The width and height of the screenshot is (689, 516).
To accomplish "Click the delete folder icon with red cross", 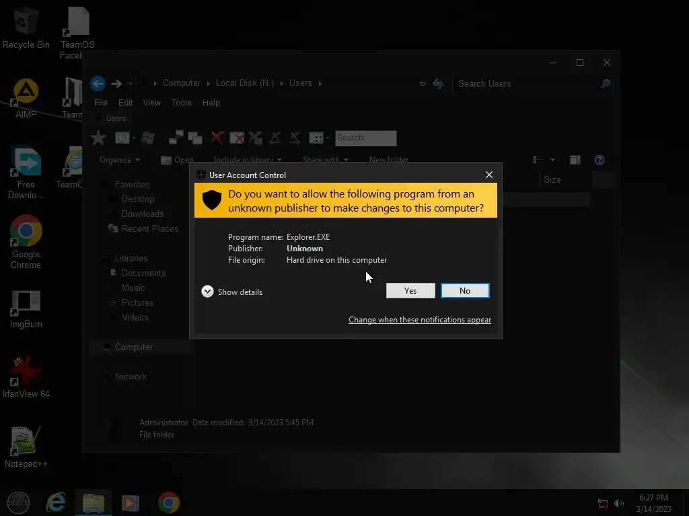I will (x=237, y=138).
